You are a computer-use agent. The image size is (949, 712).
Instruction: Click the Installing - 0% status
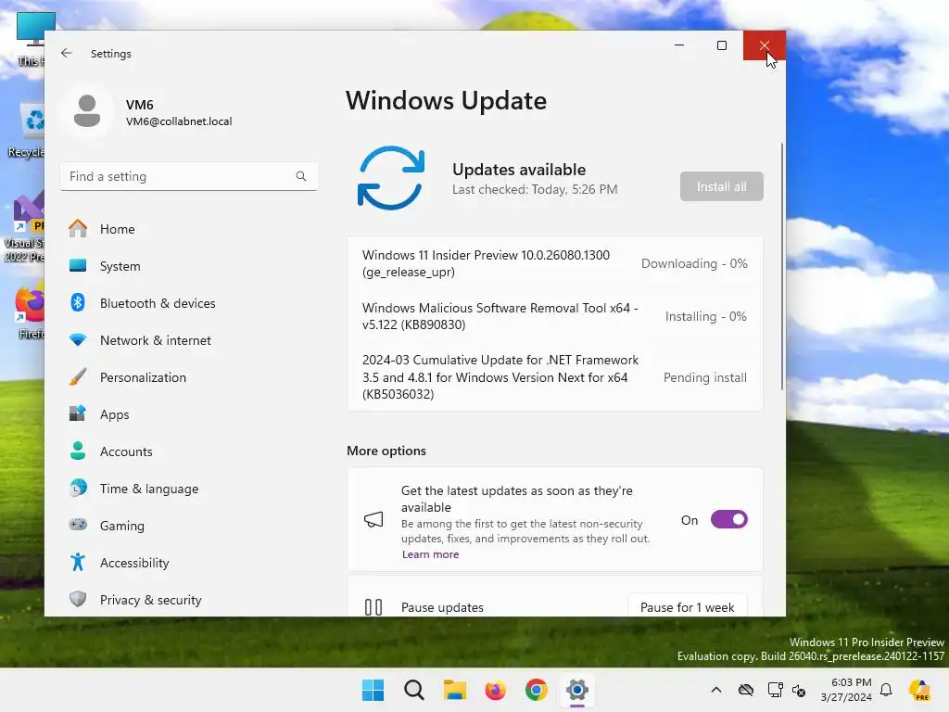pyautogui.click(x=705, y=316)
